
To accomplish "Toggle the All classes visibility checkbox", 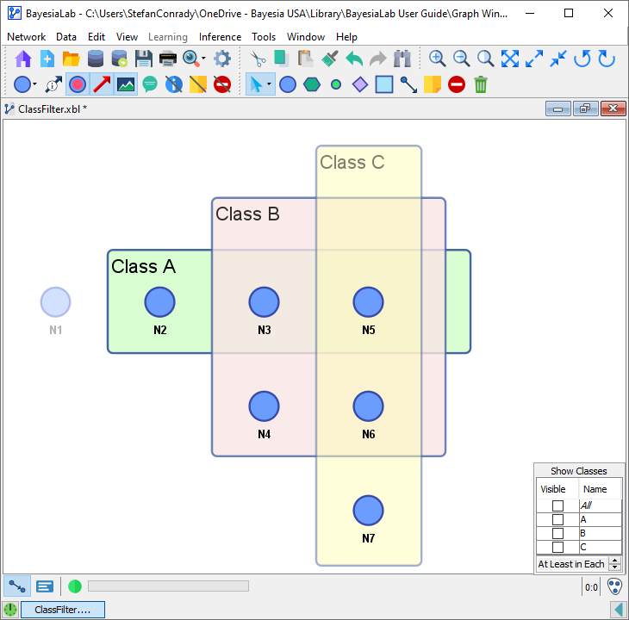I will (557, 506).
